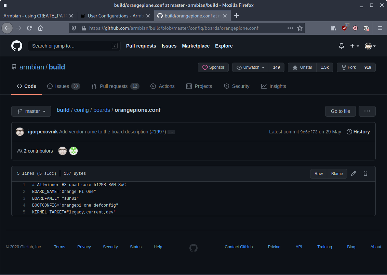The image size is (387, 275).
Task: Expand the Unwatch dropdown
Action: pyautogui.click(x=251, y=67)
